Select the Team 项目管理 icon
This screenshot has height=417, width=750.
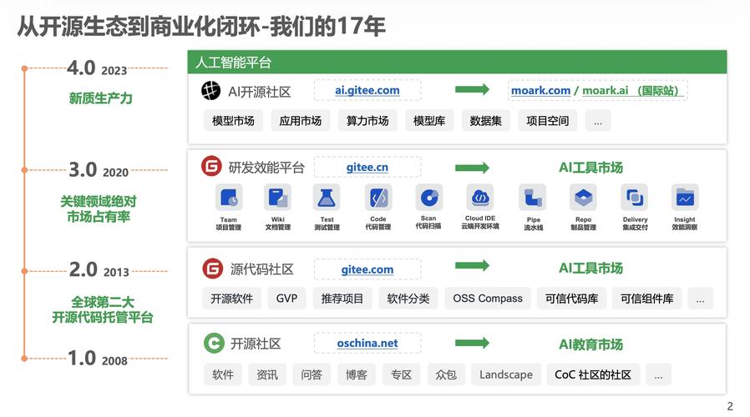pyautogui.click(x=229, y=198)
